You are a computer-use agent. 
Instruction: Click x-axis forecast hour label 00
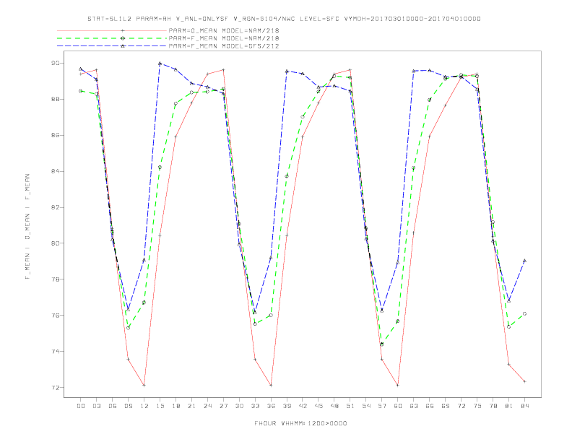point(81,406)
